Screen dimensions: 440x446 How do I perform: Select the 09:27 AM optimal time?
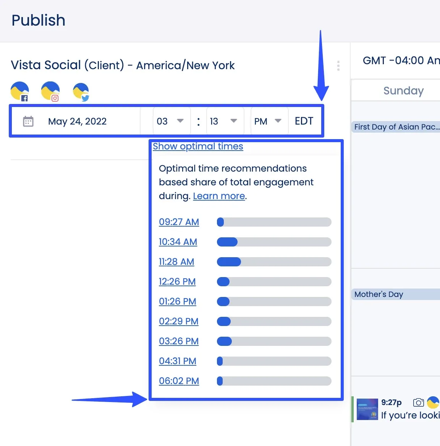pyautogui.click(x=179, y=222)
